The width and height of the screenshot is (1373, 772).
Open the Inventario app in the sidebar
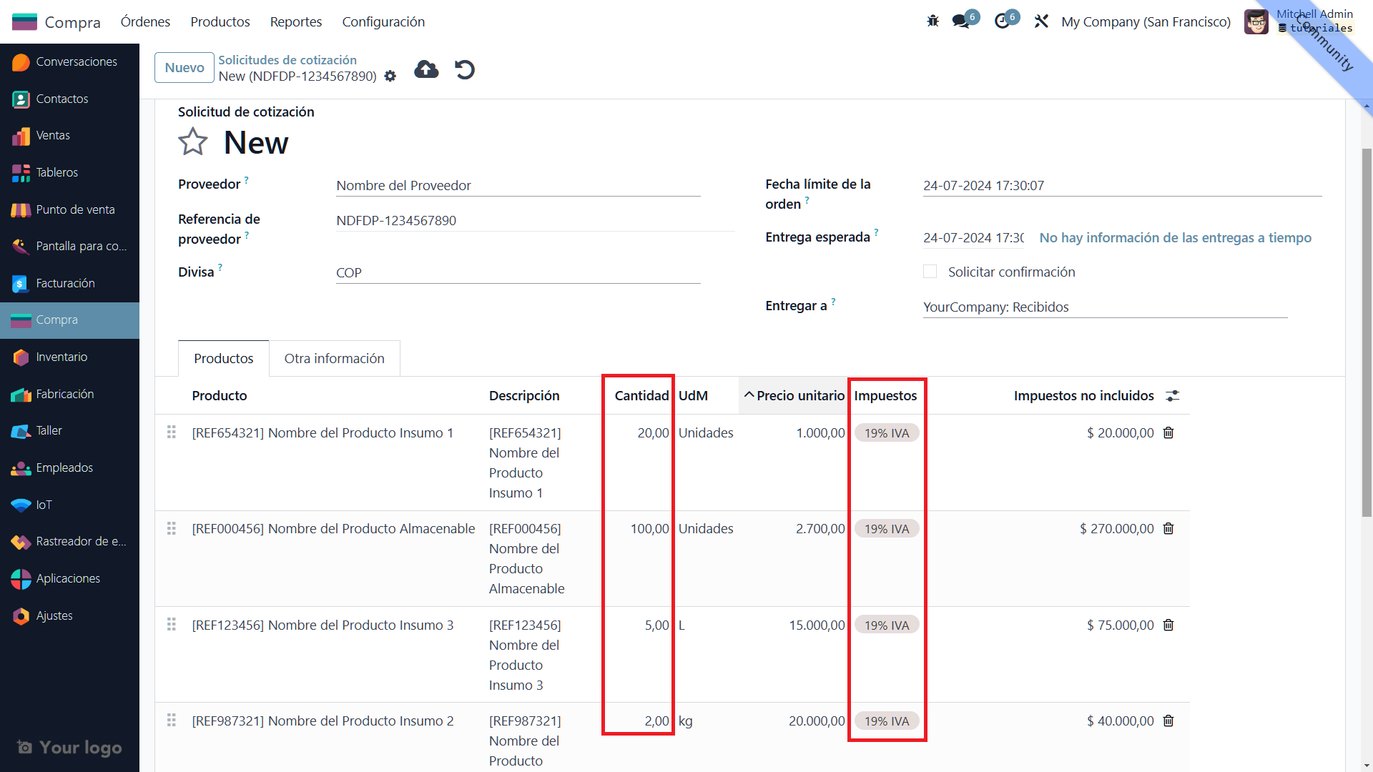[61, 357]
